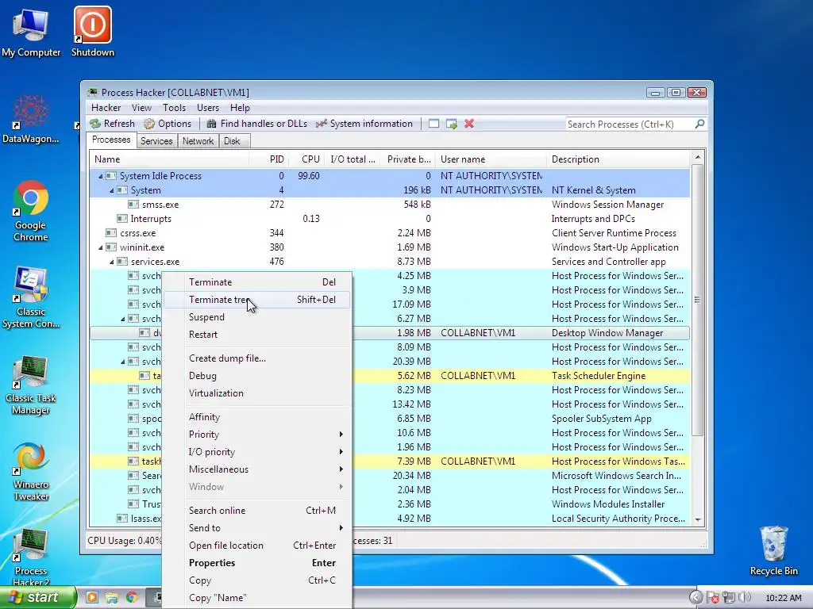Click the find window and thread icon
The height and width of the screenshot is (609, 813).
452,124
